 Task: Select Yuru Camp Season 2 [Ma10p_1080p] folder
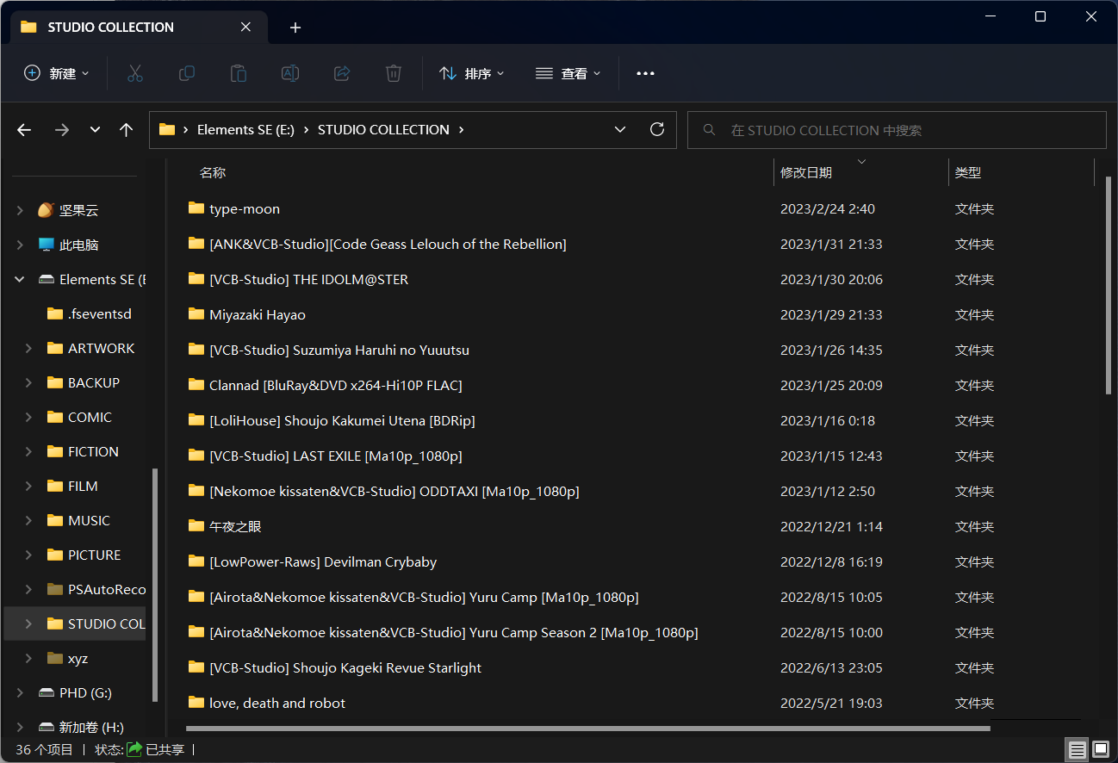click(x=454, y=632)
